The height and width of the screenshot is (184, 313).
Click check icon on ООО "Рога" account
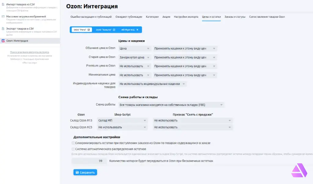coord(89,30)
